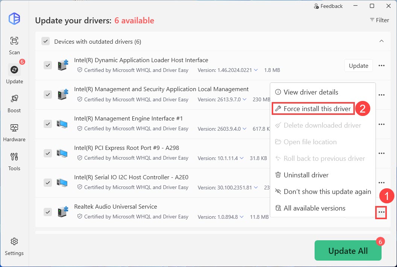The height and width of the screenshot is (267, 397).
Task: Click the 31.8 KB file size text
Action: pos(258,158)
